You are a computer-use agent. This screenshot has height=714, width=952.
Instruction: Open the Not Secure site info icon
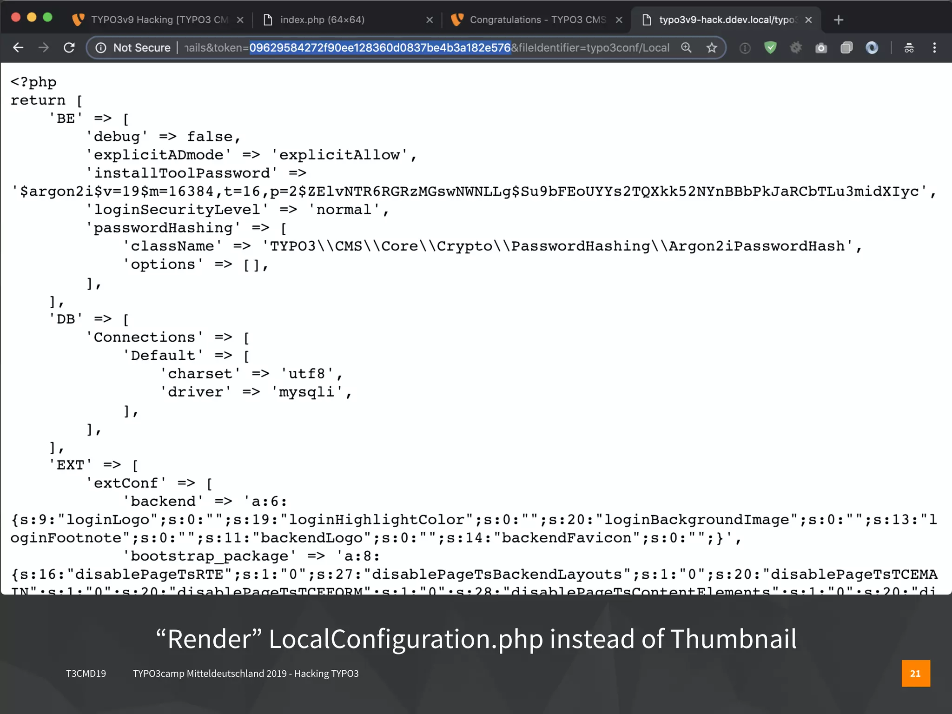(x=101, y=47)
